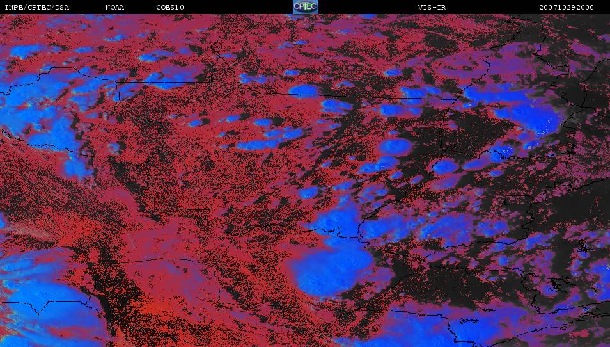Click the 200710292000 timestamp

coord(567,7)
